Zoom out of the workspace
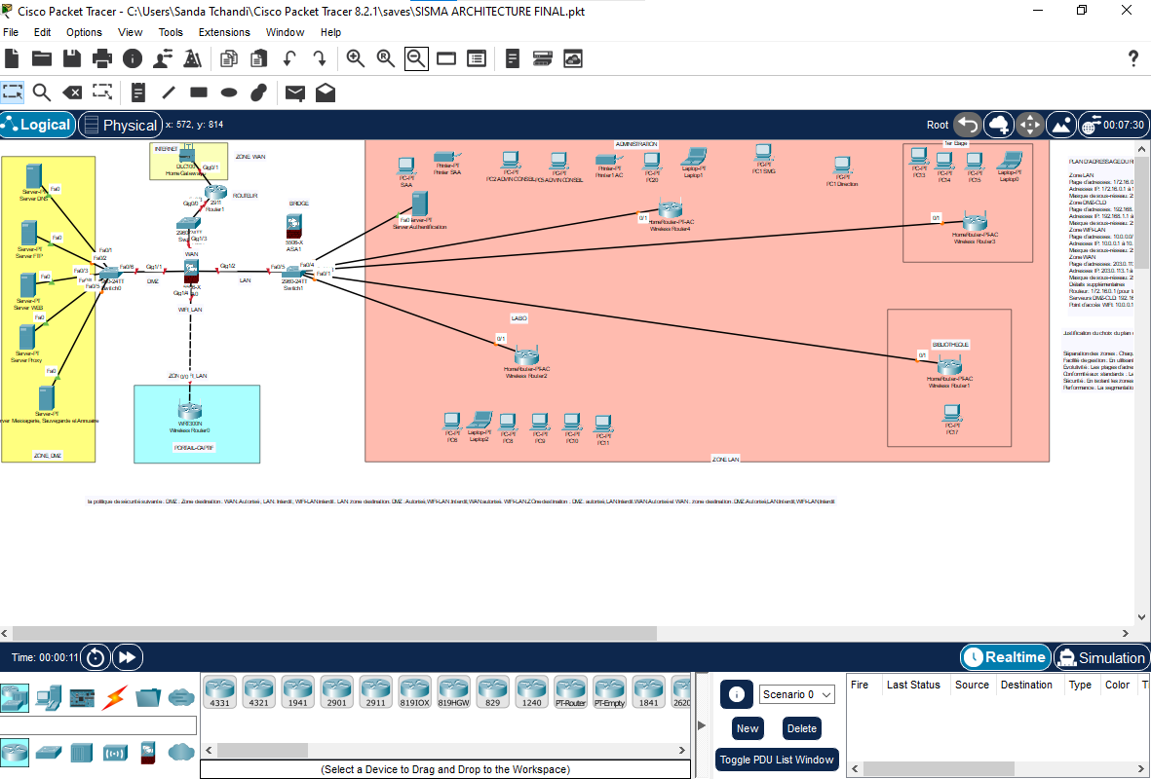Screen dimensions: 1151x779 click(x=416, y=58)
